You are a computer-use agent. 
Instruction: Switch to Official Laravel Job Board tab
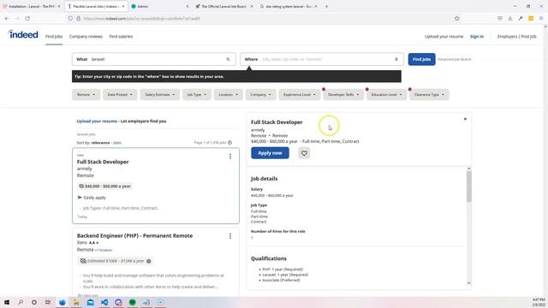[223, 6]
